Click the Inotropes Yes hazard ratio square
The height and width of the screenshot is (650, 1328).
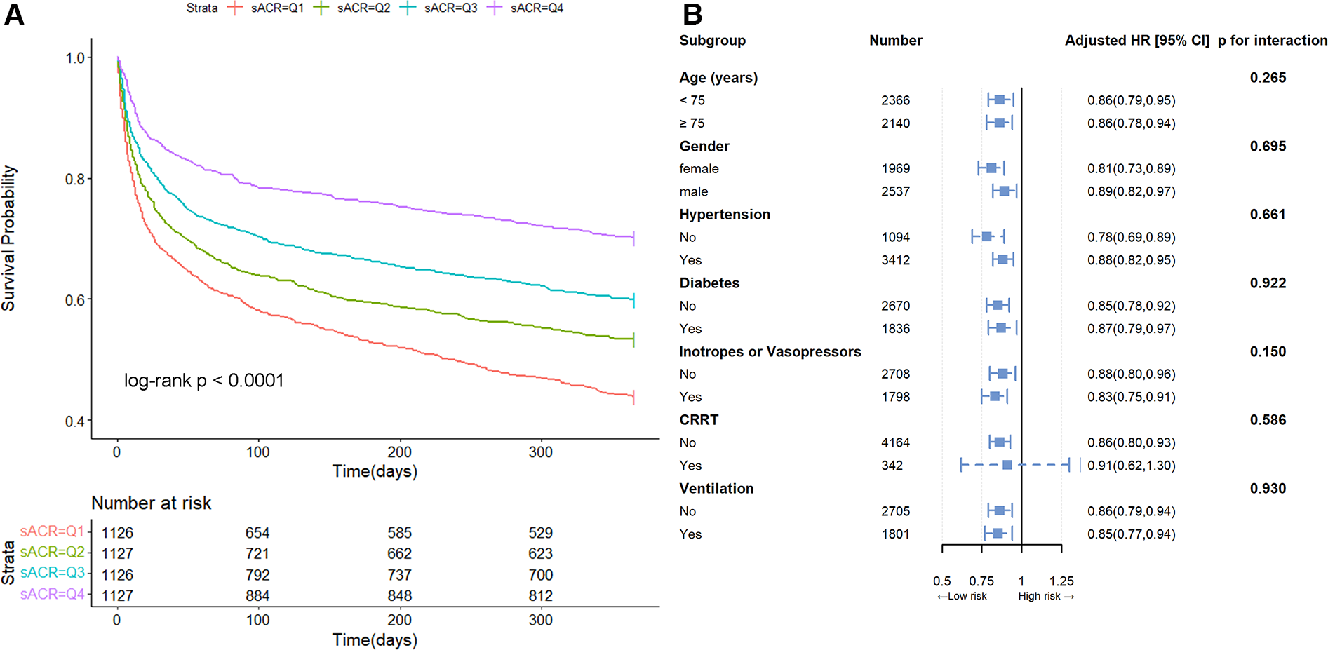click(x=994, y=397)
